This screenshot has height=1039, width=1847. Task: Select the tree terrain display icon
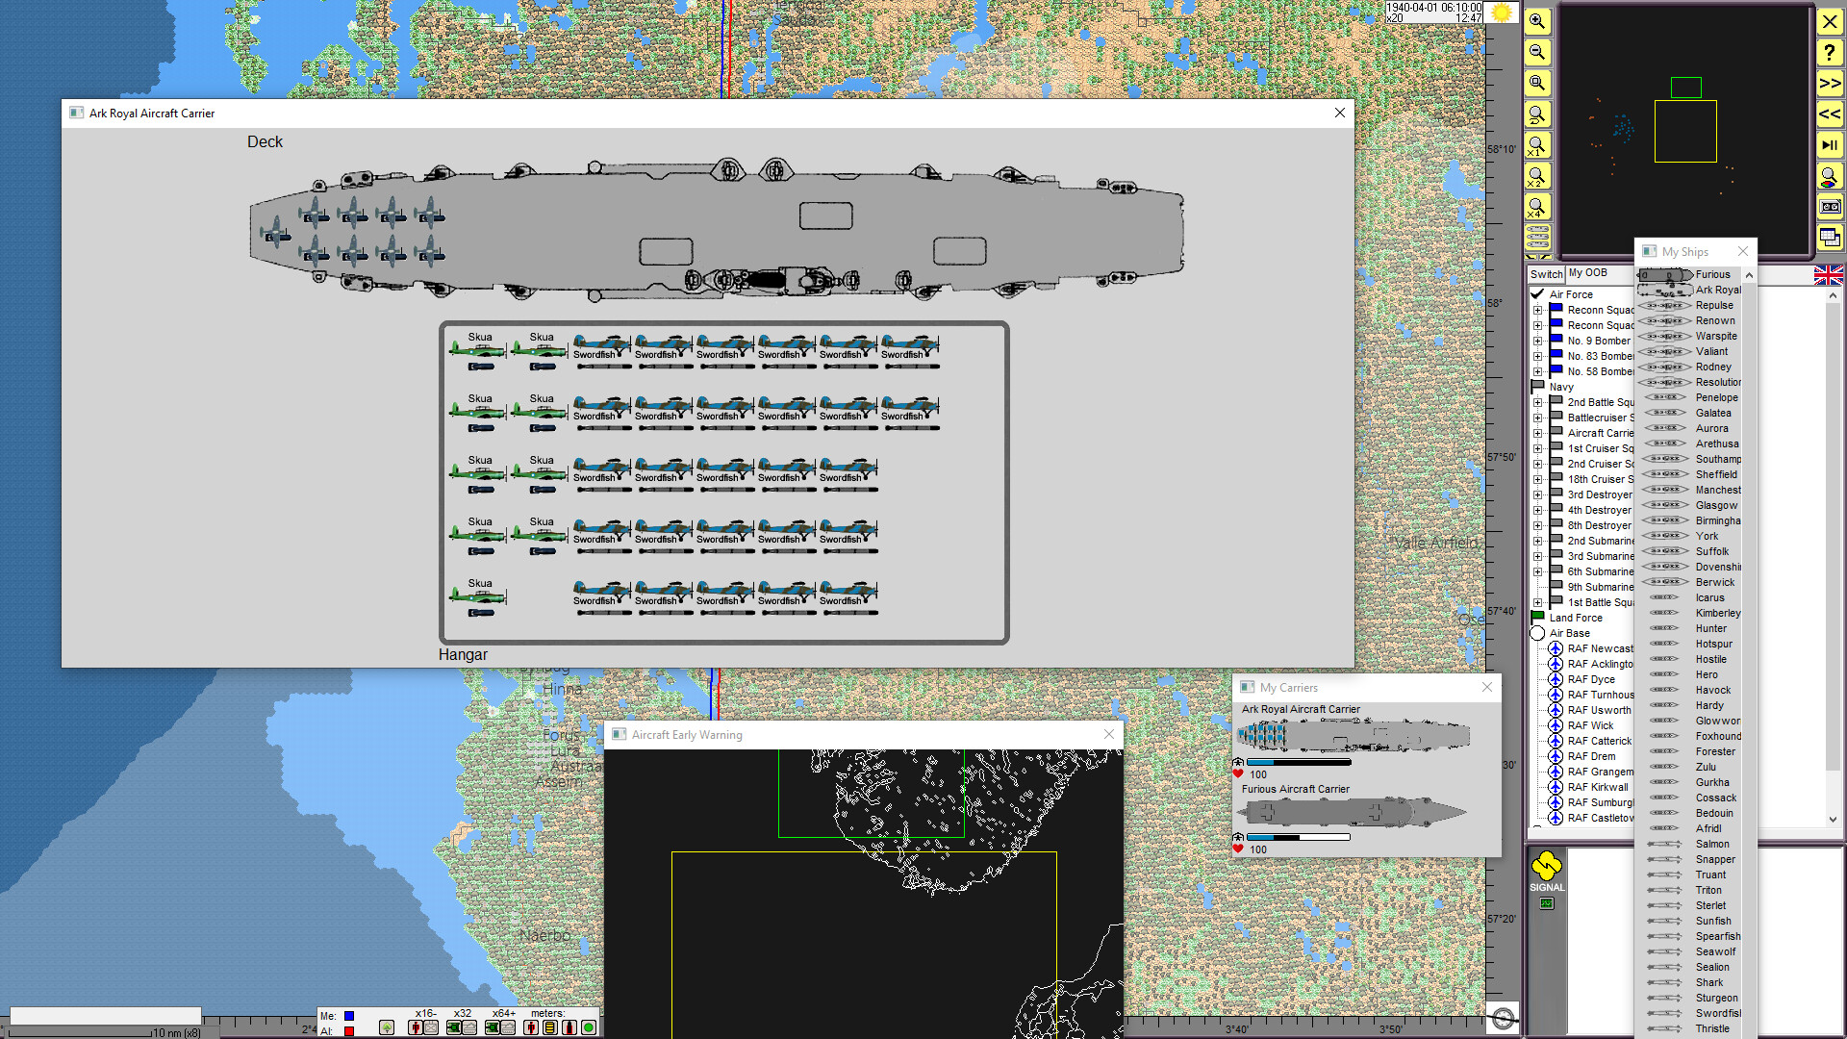(387, 1027)
